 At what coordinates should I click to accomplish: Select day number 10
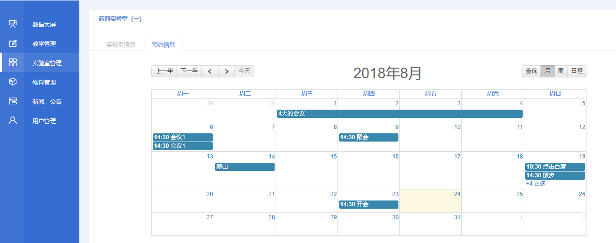pyautogui.click(x=457, y=127)
